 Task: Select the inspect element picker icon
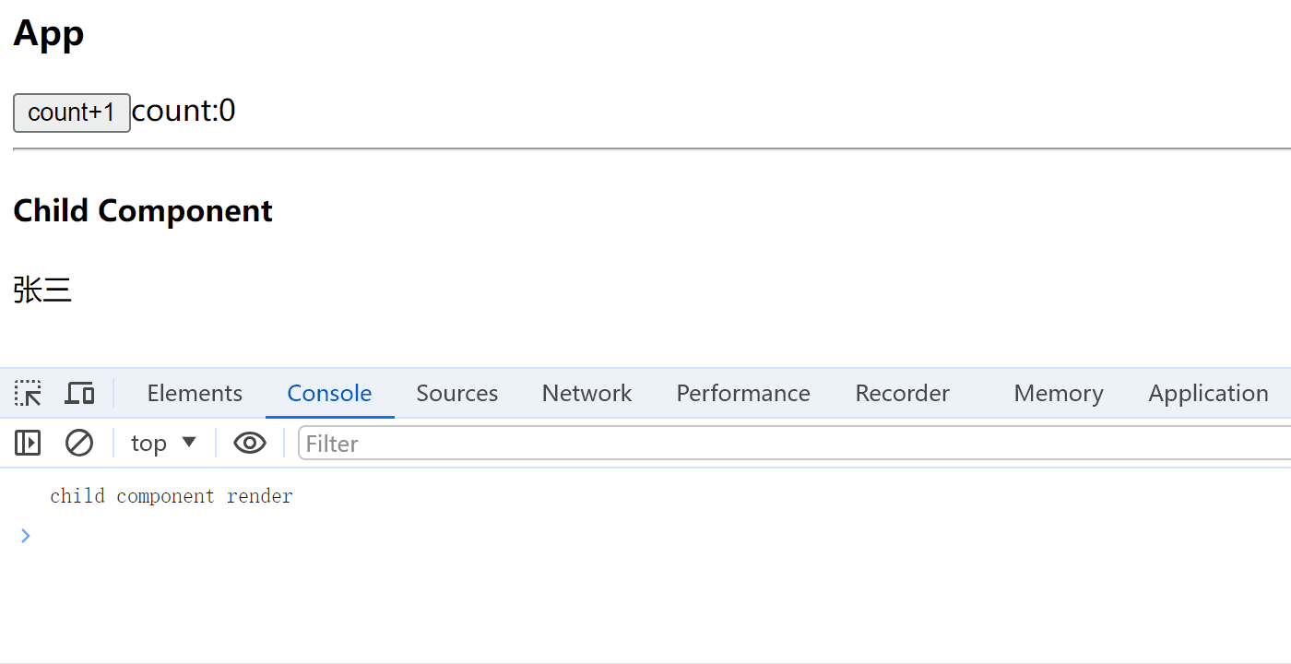click(28, 394)
